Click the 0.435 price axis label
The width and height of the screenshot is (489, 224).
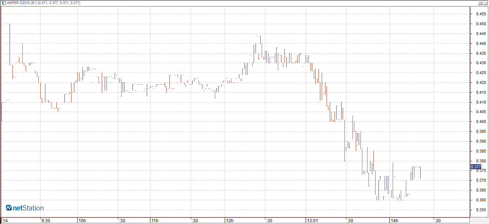[x=481, y=53]
